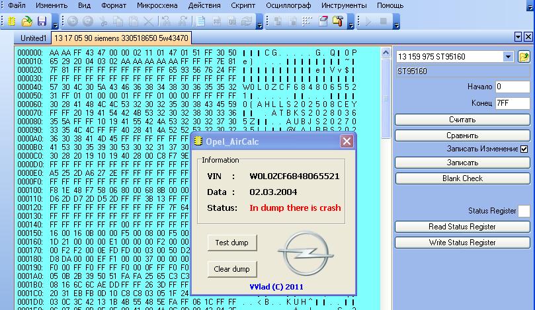
Task: Click the swap bytes arrows toolbar icon
Action: point(247,21)
